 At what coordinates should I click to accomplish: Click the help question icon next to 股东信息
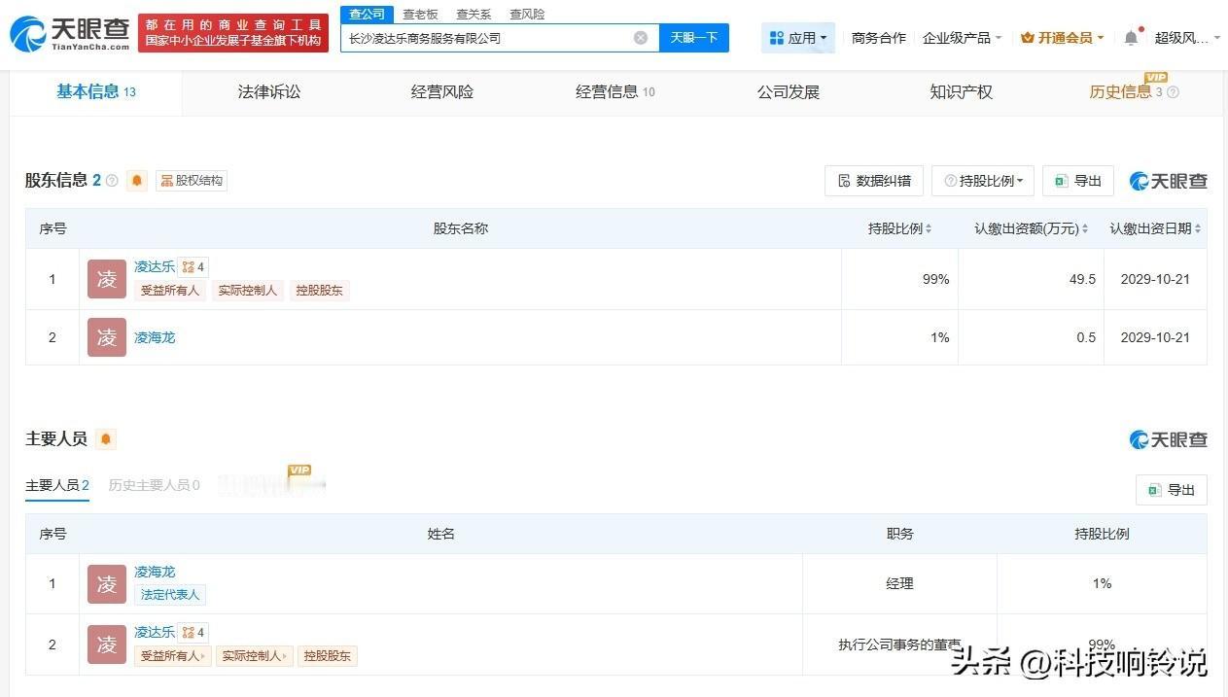point(112,181)
